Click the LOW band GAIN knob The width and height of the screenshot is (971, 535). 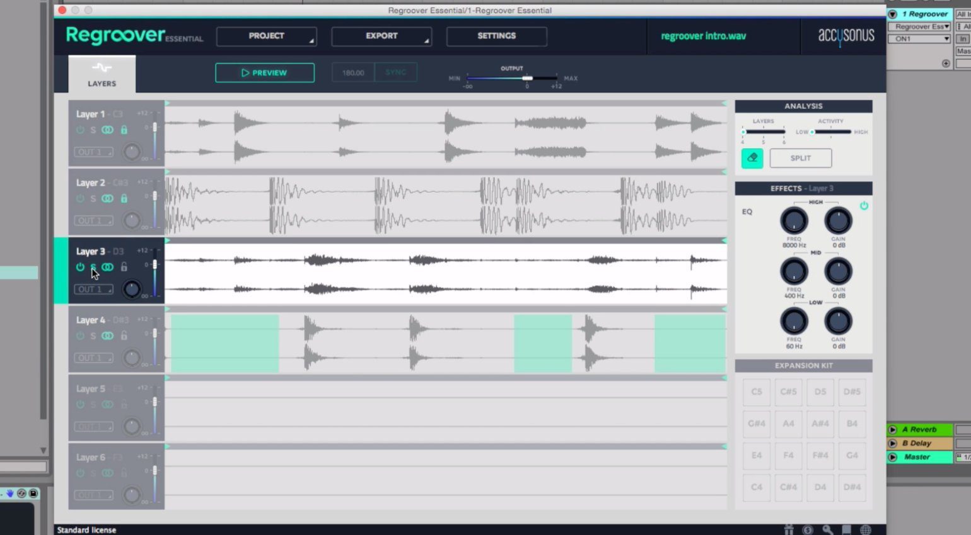pyautogui.click(x=838, y=321)
